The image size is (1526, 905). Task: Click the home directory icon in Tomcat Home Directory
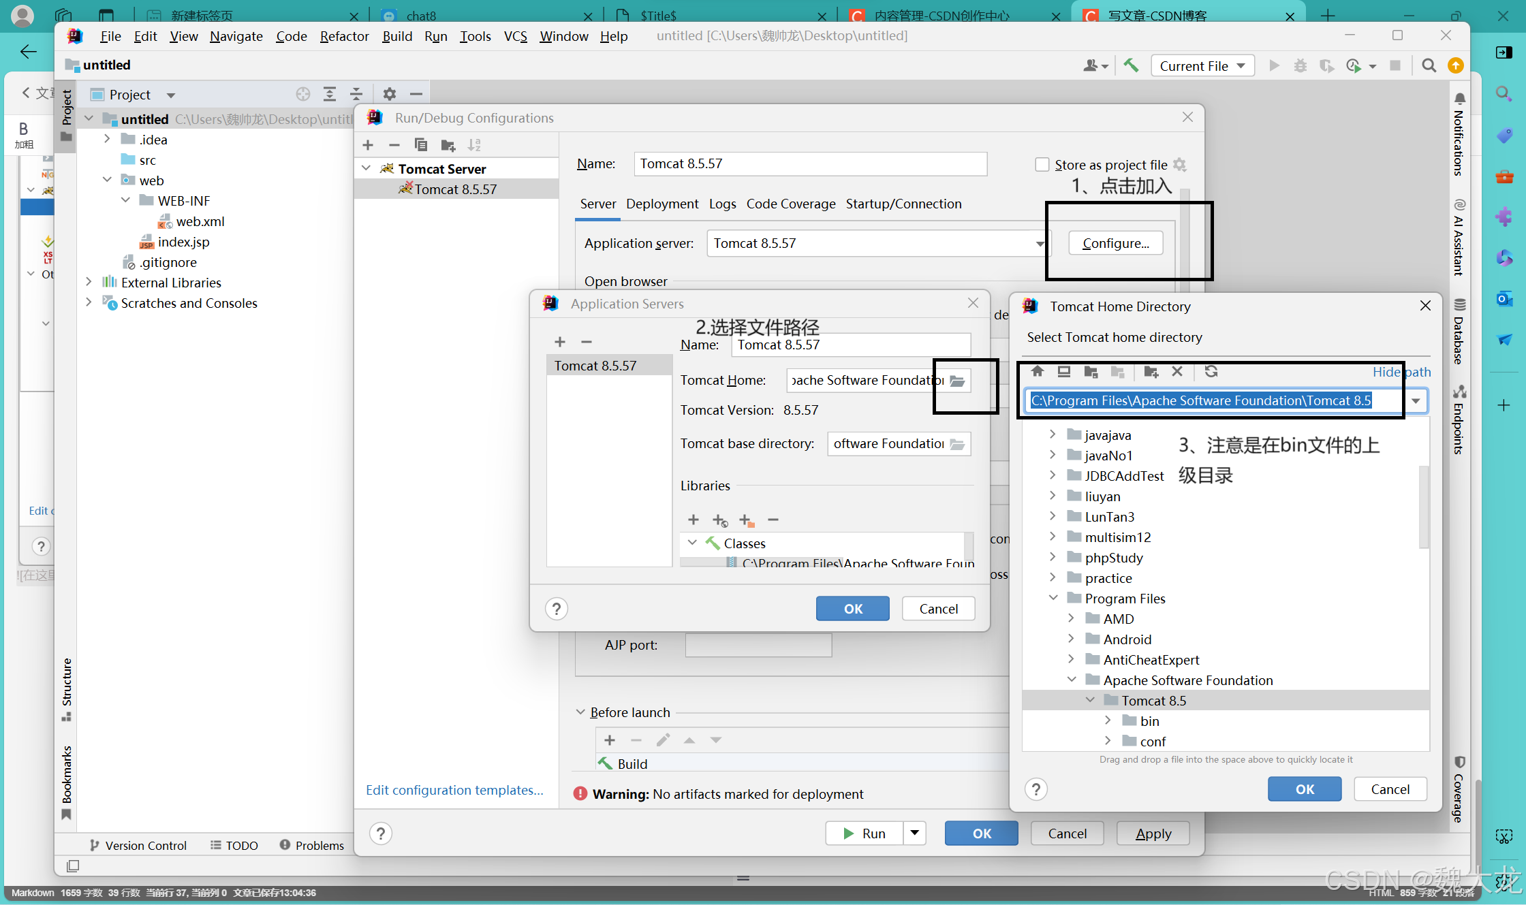click(x=1038, y=372)
